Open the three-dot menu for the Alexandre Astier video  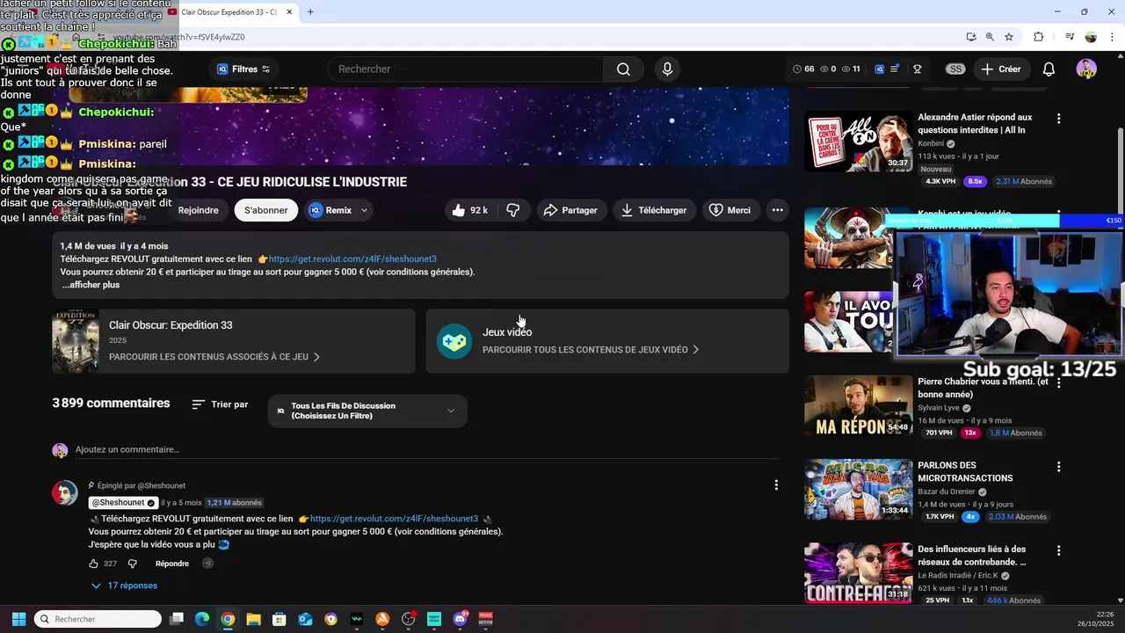click(1058, 119)
